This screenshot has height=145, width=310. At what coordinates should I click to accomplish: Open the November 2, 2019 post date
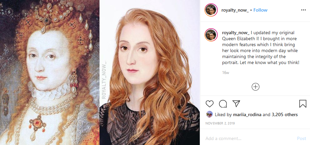tap(221, 123)
